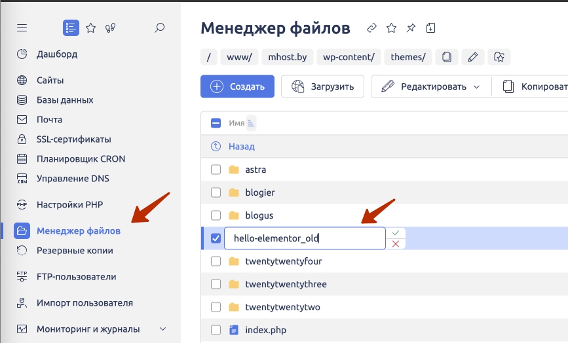
Task: Click the blogier folder icon
Action: [234, 192]
